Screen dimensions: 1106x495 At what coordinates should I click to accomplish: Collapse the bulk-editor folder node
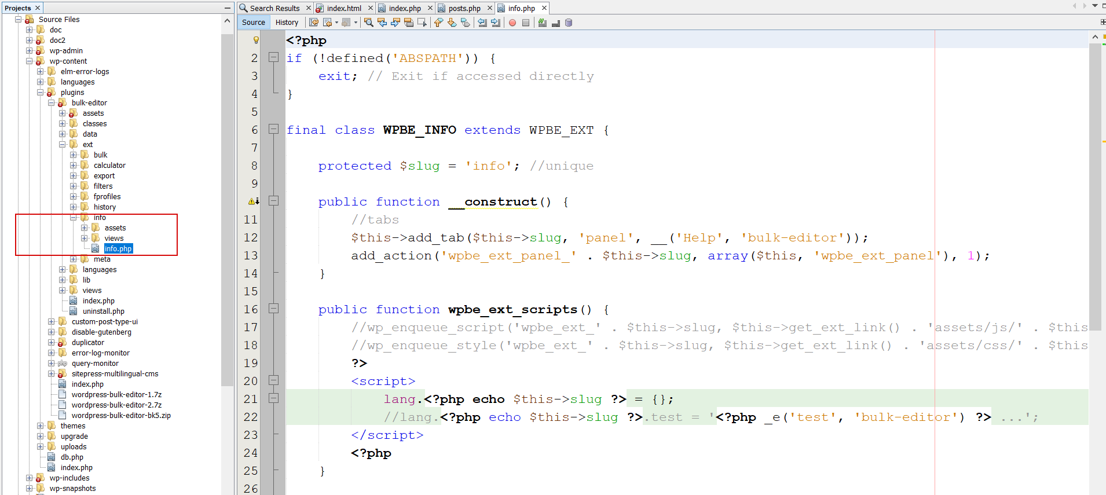click(x=52, y=103)
